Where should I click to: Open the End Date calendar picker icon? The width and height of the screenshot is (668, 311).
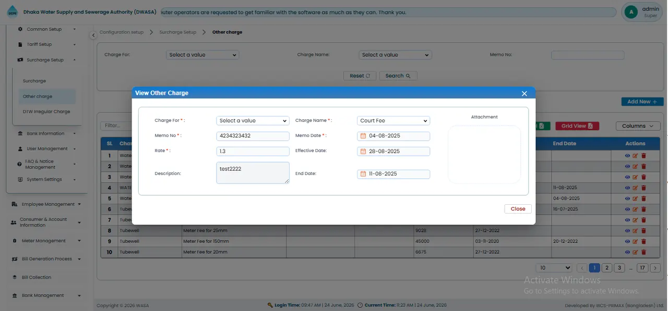coord(364,174)
